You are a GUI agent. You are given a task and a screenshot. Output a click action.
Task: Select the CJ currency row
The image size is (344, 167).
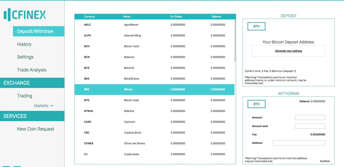pos(154,154)
